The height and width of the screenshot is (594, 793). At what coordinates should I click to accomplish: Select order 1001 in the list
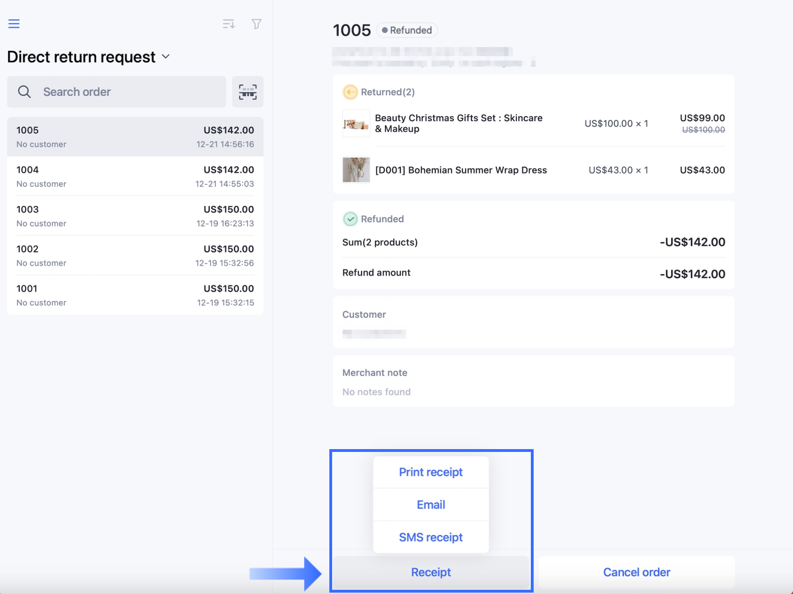(x=135, y=295)
